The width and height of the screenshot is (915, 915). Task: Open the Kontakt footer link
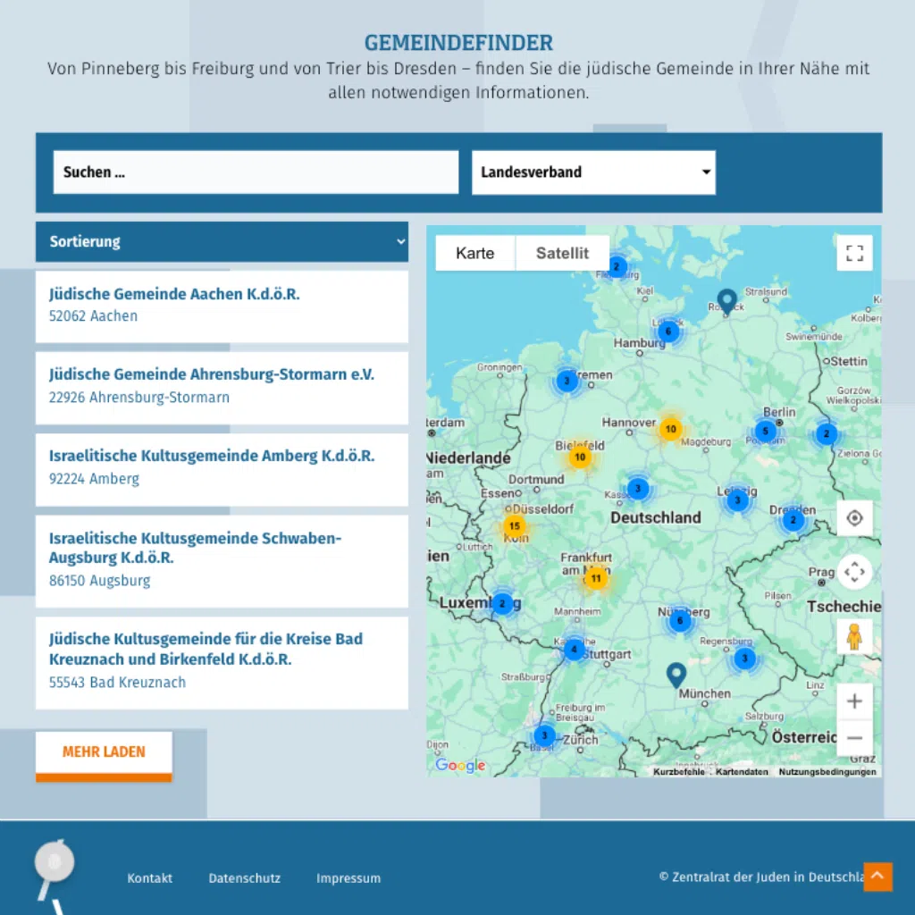(150, 878)
